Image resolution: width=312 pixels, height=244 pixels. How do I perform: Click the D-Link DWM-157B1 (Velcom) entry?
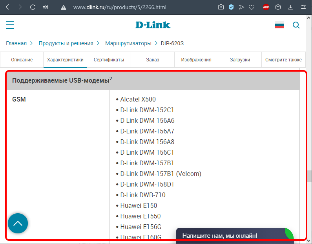click(161, 174)
